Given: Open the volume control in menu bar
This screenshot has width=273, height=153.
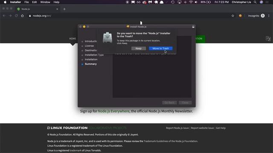Looking at the screenshot, I should pos(196,2).
